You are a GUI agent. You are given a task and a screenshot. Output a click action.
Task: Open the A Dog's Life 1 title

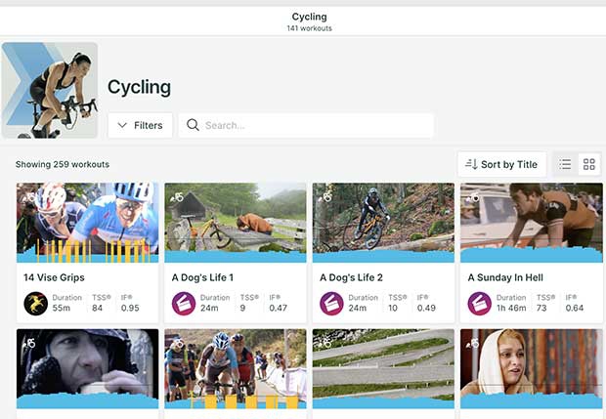202,277
